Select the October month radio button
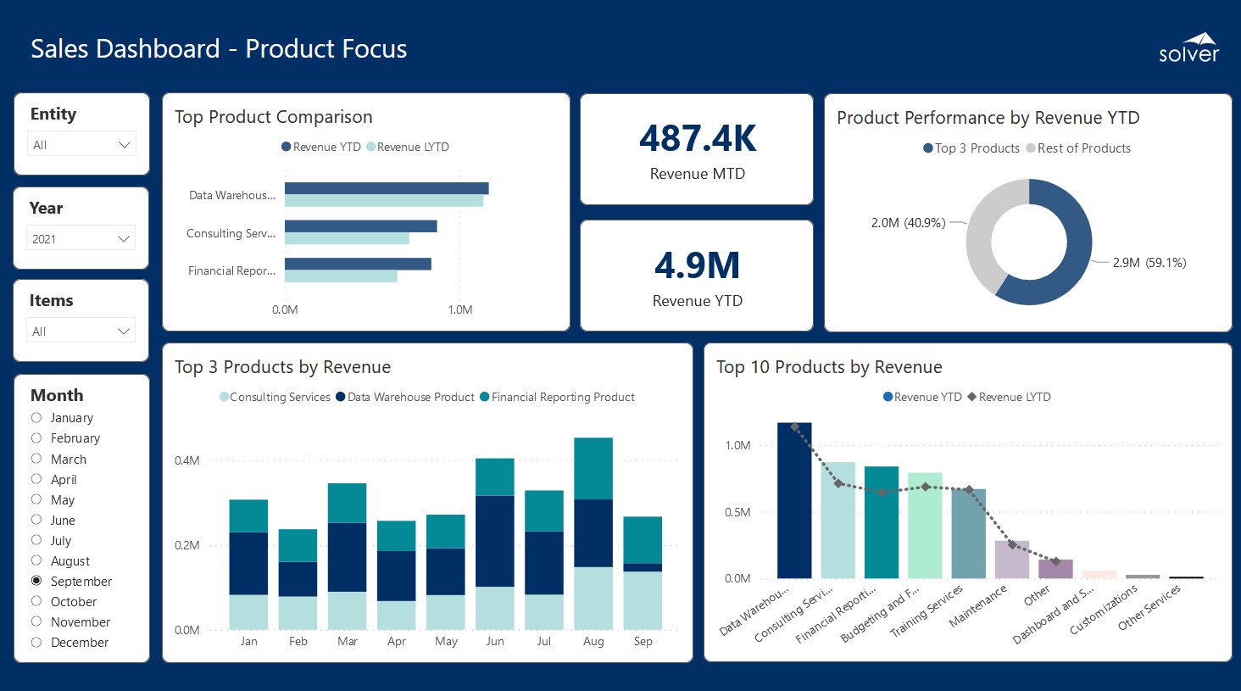 (x=36, y=601)
